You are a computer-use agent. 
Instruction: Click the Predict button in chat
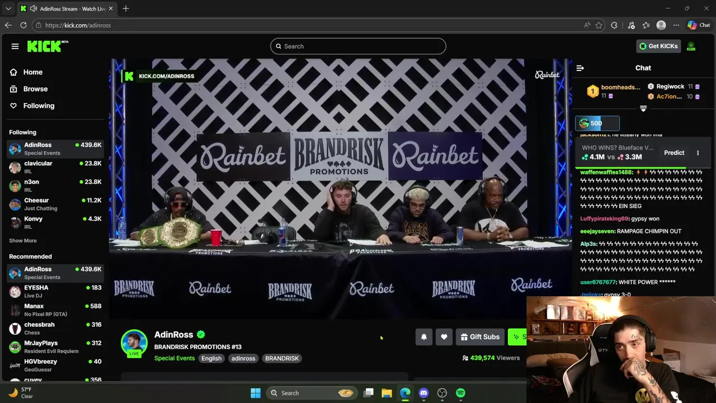(674, 153)
